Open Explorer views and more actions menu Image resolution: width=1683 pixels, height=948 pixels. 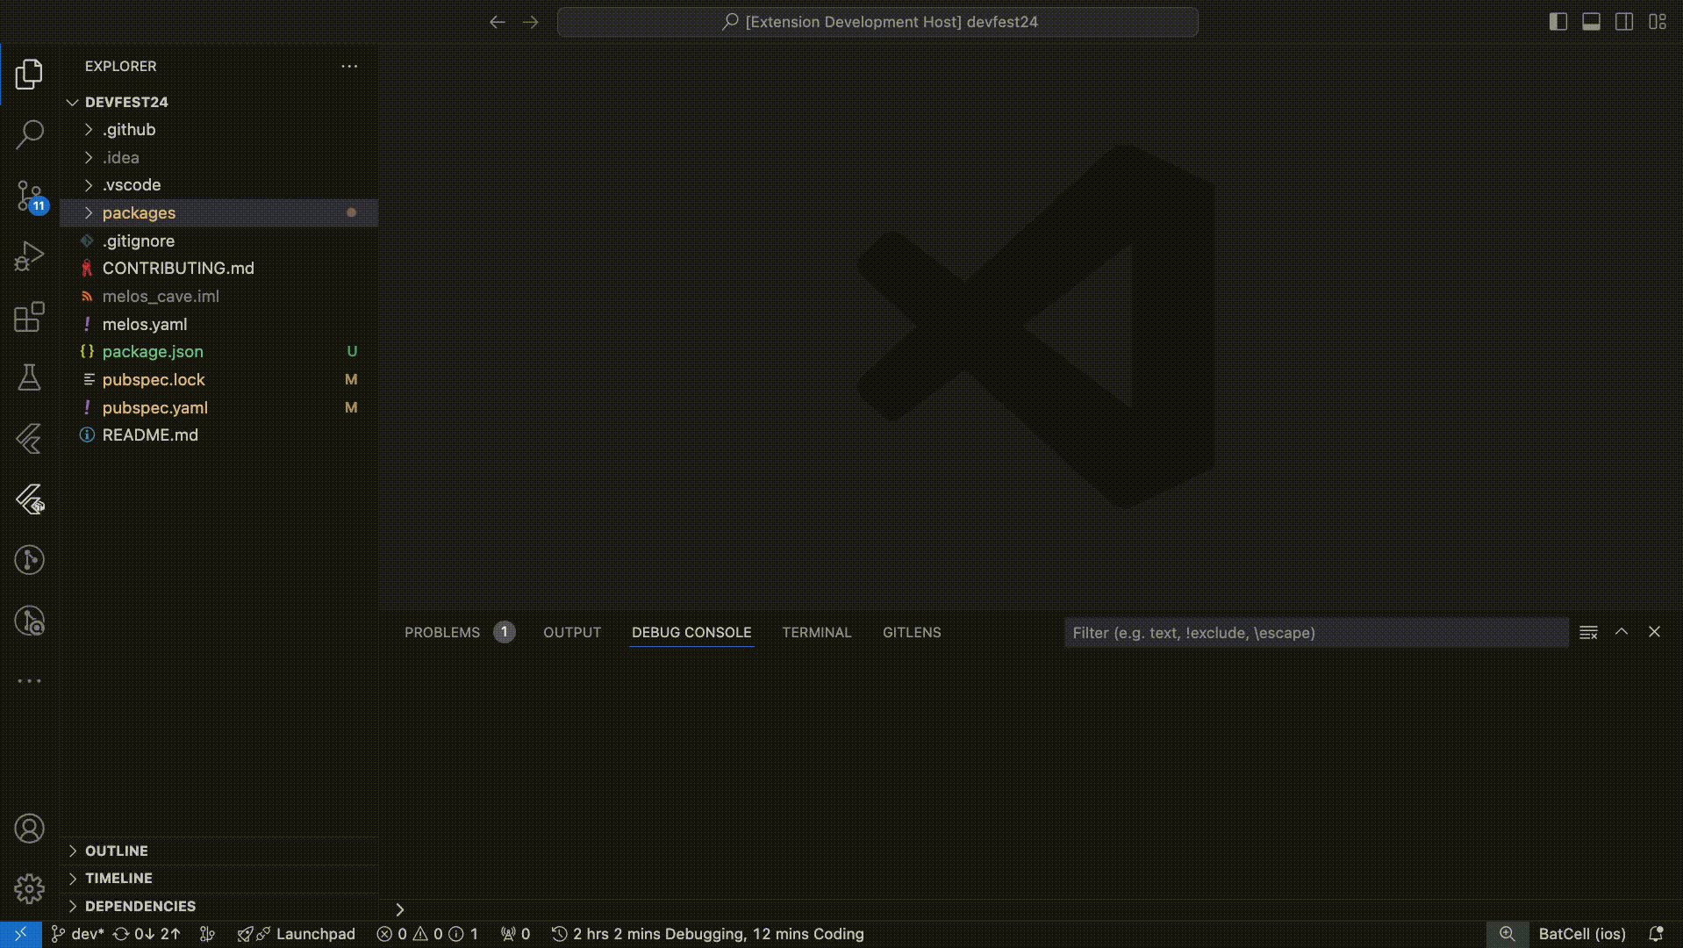(x=349, y=66)
